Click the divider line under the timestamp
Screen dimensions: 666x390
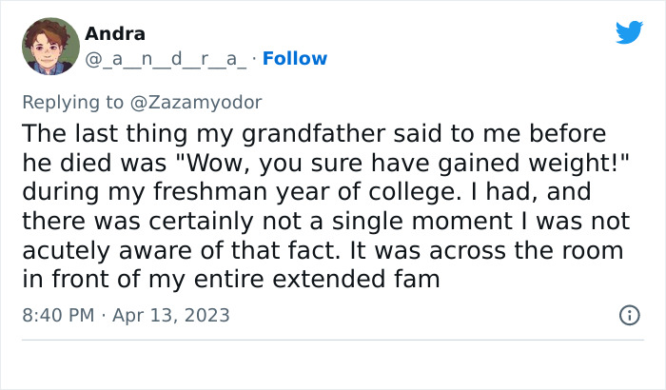coord(333,340)
